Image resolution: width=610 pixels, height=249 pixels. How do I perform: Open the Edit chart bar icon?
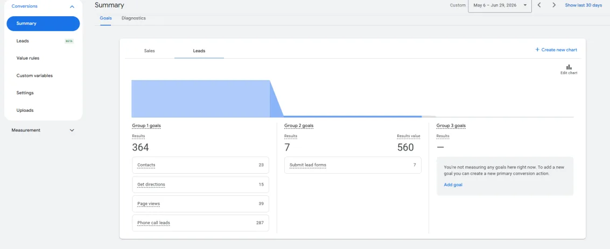click(569, 67)
